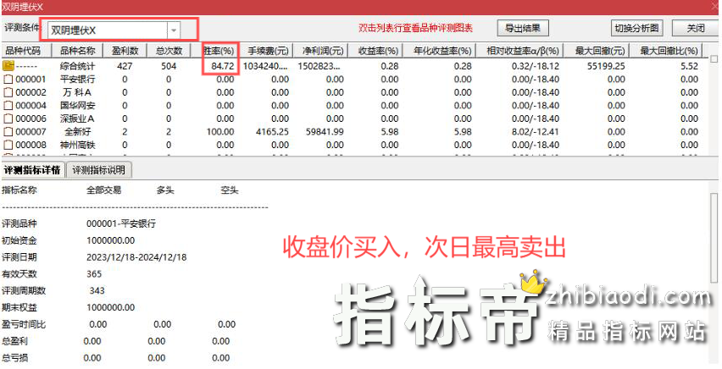Click the 空头 column label
Viewport: 722px width, 369px height.
(230, 190)
